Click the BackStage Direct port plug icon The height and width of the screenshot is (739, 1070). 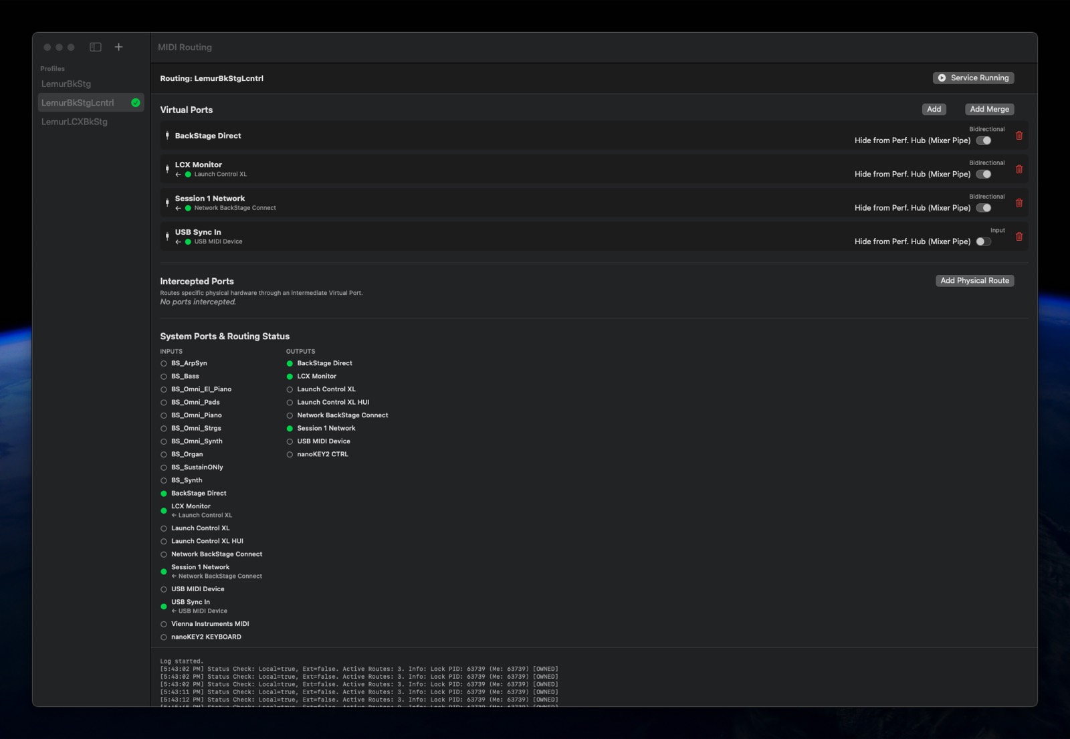167,136
